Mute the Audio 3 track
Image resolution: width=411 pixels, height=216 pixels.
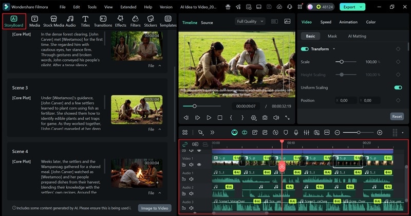point(191,208)
